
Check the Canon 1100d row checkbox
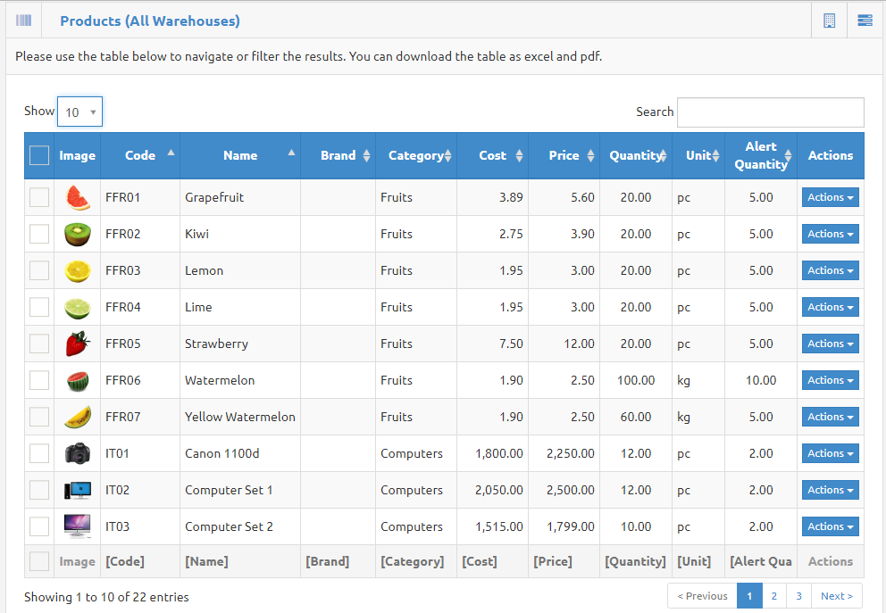[x=39, y=453]
